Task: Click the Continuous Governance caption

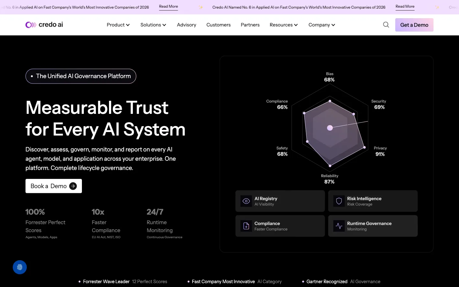Action: (164, 237)
